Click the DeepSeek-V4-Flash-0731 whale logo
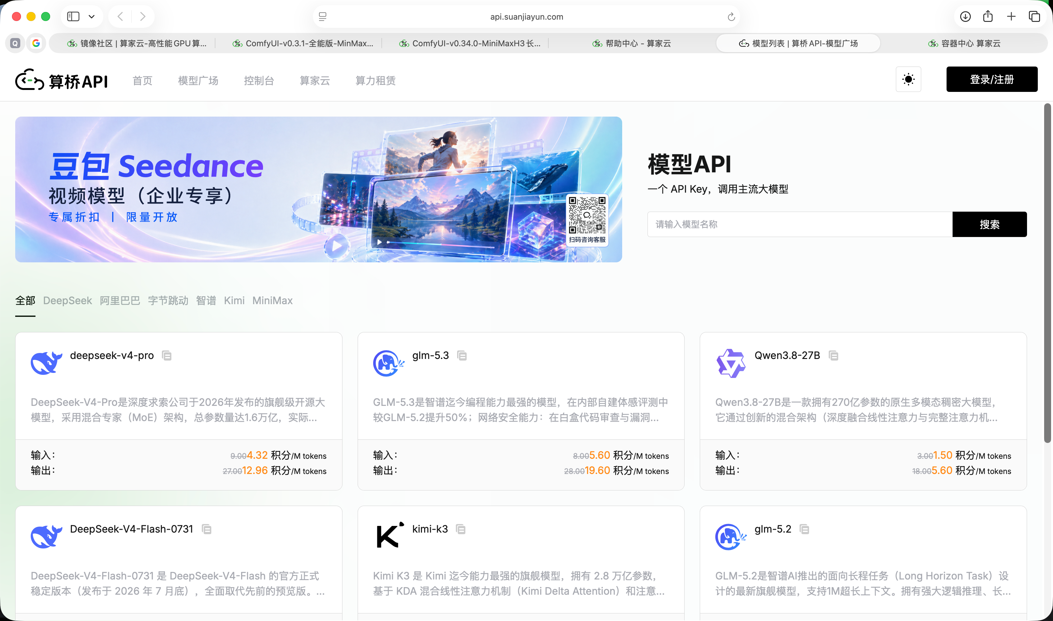The image size is (1053, 621). click(x=47, y=536)
